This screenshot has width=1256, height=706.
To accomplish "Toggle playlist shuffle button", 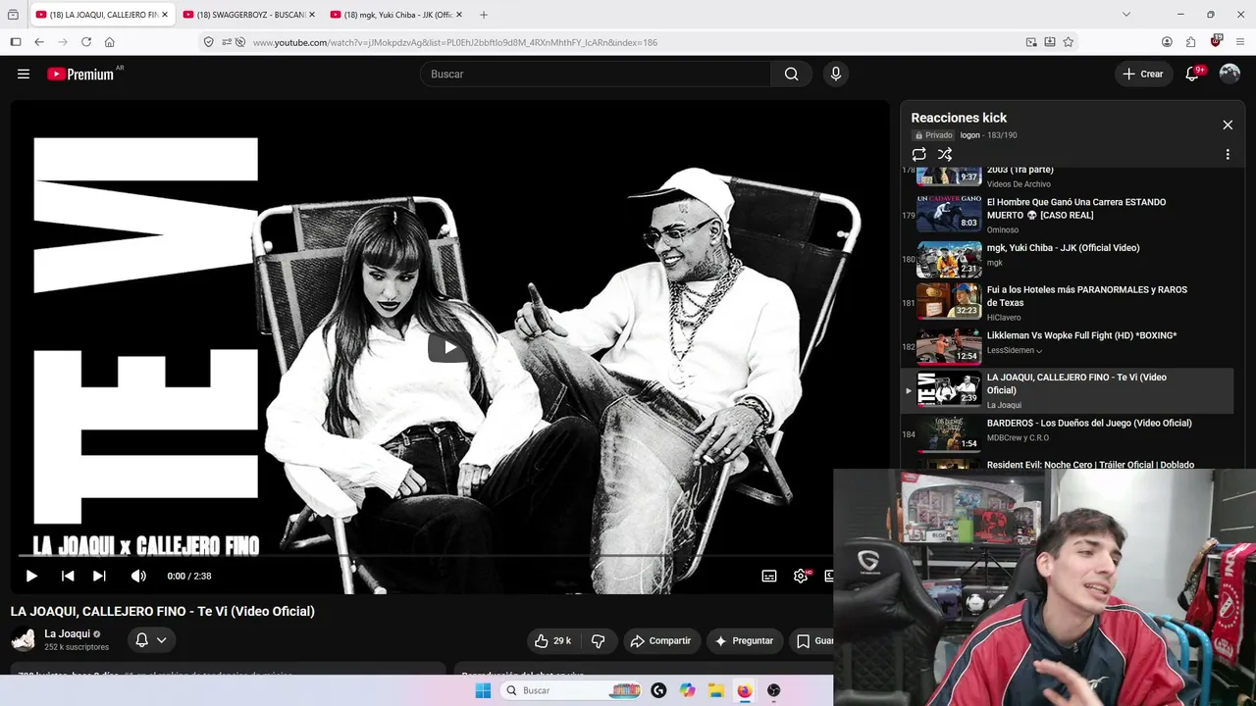I will (945, 154).
